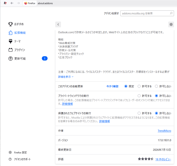The image size is (177, 166).
Task: Click the S? extension icon in toolbar
Action: [5, 3]
